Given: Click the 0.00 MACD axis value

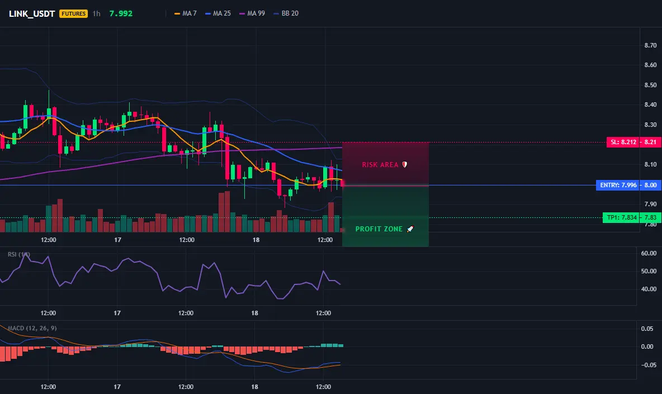Looking at the screenshot, I should (x=647, y=346).
